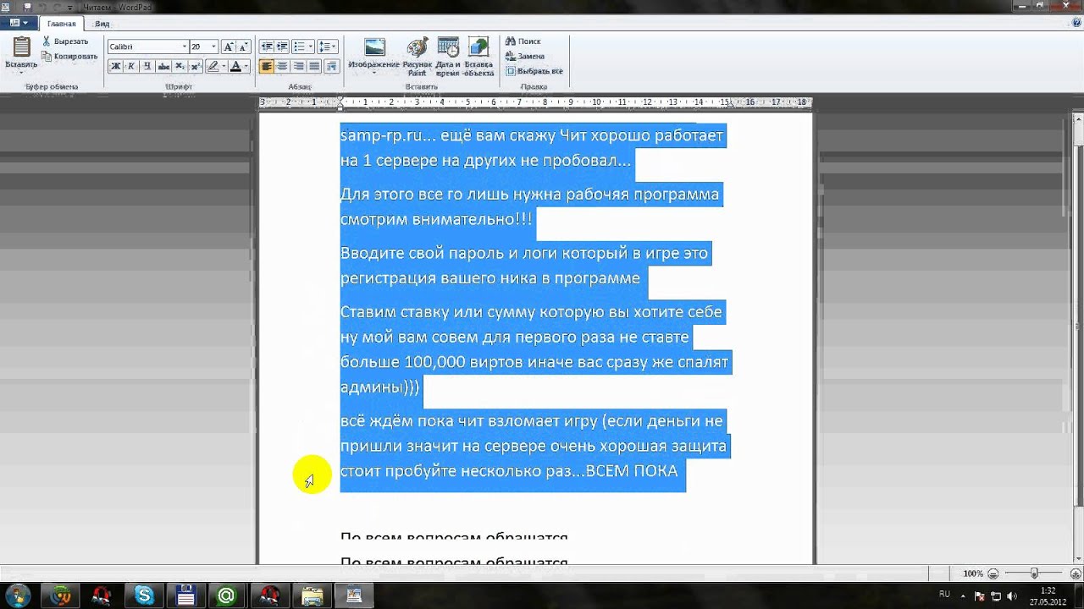The image size is (1084, 609).
Task: Open file explorer folder in taskbar
Action: click(312, 595)
